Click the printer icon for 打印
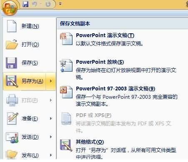 coord(12,100)
